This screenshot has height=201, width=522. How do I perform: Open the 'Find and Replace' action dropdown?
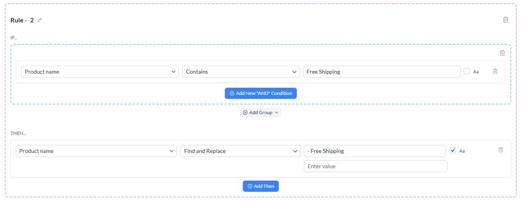click(x=241, y=151)
